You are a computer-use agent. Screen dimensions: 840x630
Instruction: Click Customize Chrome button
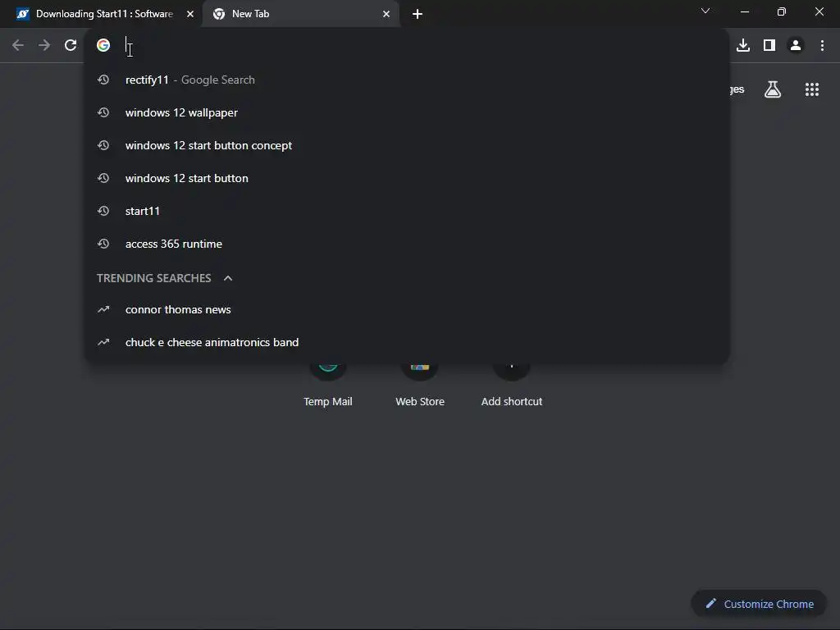(759, 604)
